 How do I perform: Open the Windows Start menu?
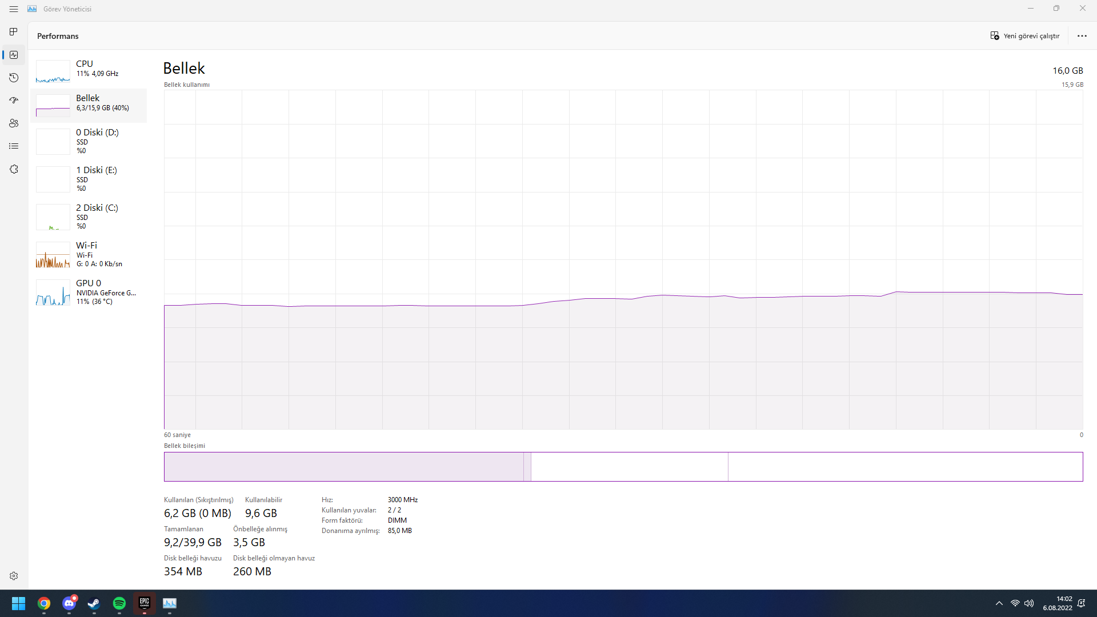(18, 603)
